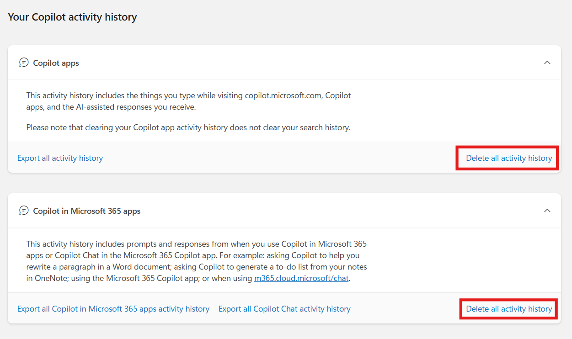
Task: Click the chat bubble icon beside Copilot apps
Action: (x=24, y=63)
